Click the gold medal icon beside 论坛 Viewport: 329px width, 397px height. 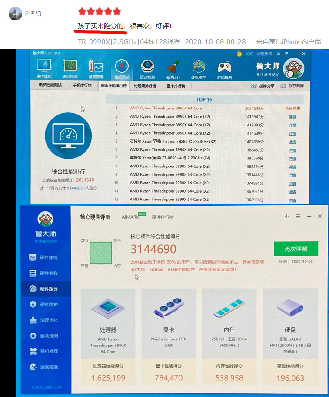(x=239, y=54)
